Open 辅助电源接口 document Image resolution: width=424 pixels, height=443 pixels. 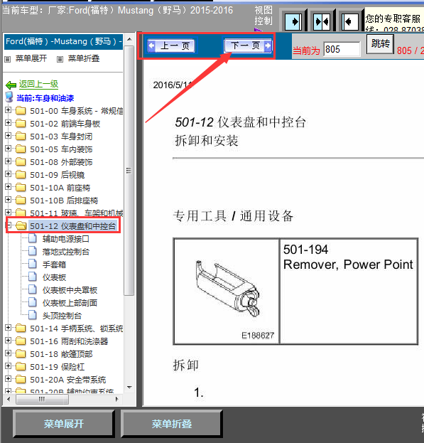point(66,239)
